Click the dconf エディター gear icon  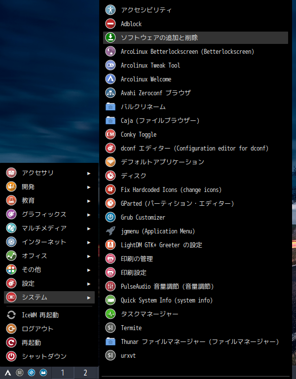[111, 148]
